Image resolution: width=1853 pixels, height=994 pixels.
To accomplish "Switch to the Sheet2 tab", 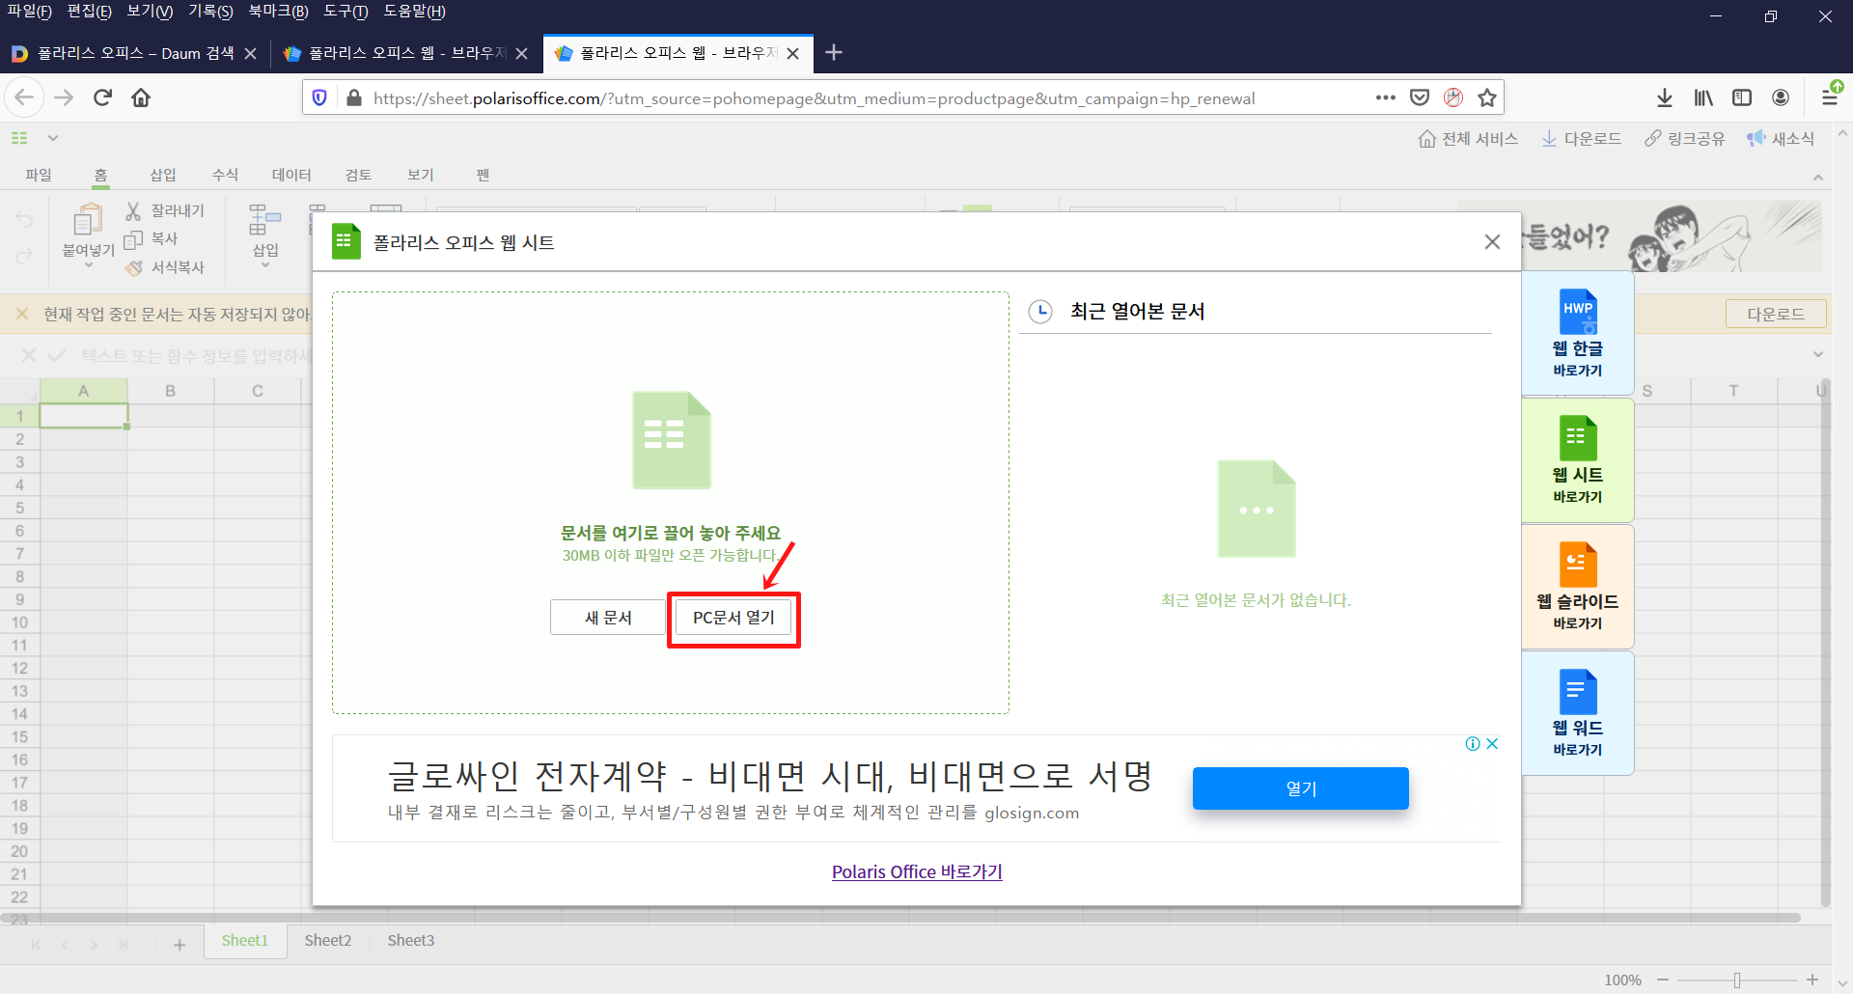I will (x=328, y=940).
